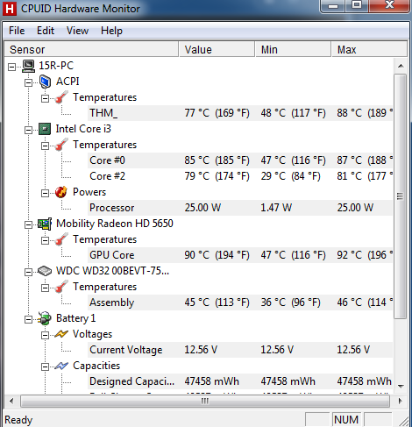This screenshot has height=427, width=412.
Task: Click the Min column header
Action: 293,49
